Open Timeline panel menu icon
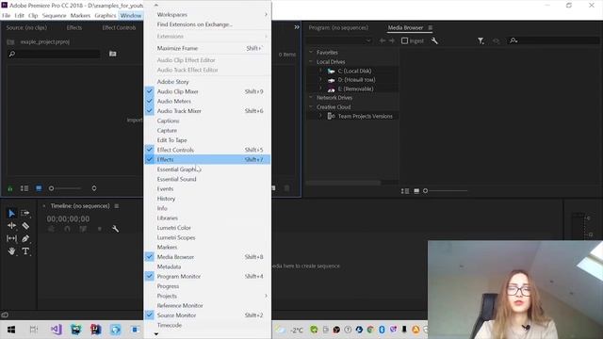This screenshot has height=339, width=603. coord(117,206)
